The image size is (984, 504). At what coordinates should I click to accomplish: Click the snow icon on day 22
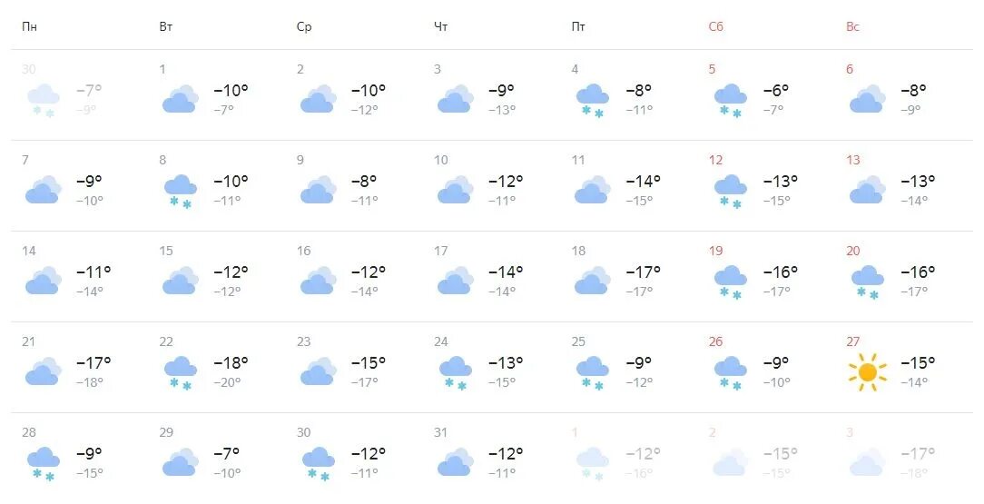[180, 373]
